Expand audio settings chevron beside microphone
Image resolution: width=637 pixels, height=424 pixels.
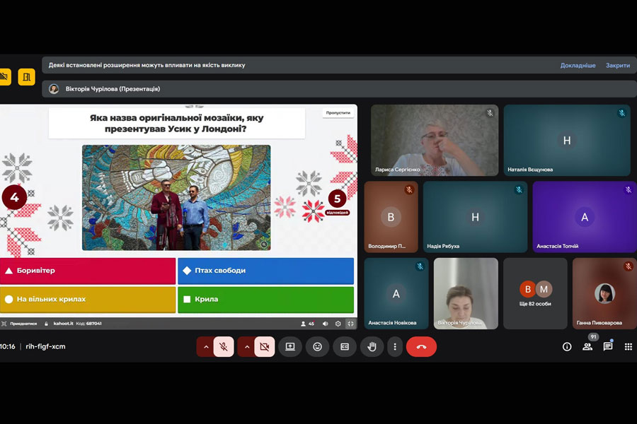coord(205,346)
